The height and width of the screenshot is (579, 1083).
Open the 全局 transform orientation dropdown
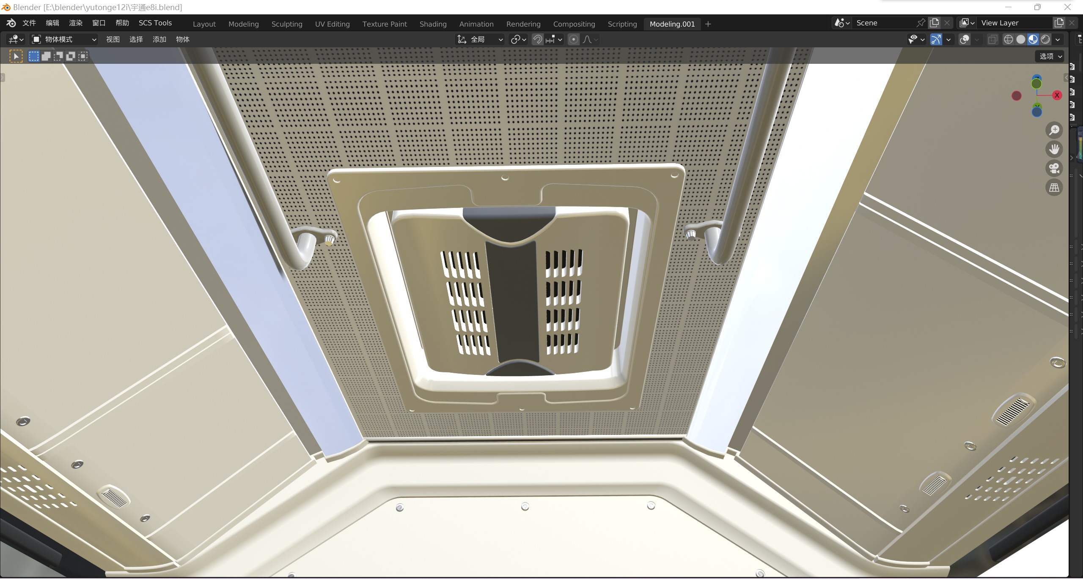(480, 39)
